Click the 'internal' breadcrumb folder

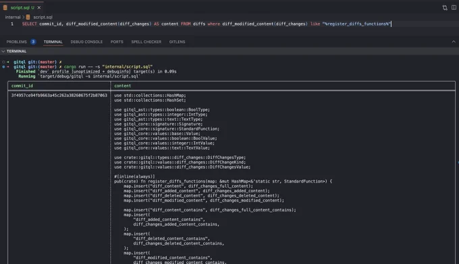tap(13, 18)
